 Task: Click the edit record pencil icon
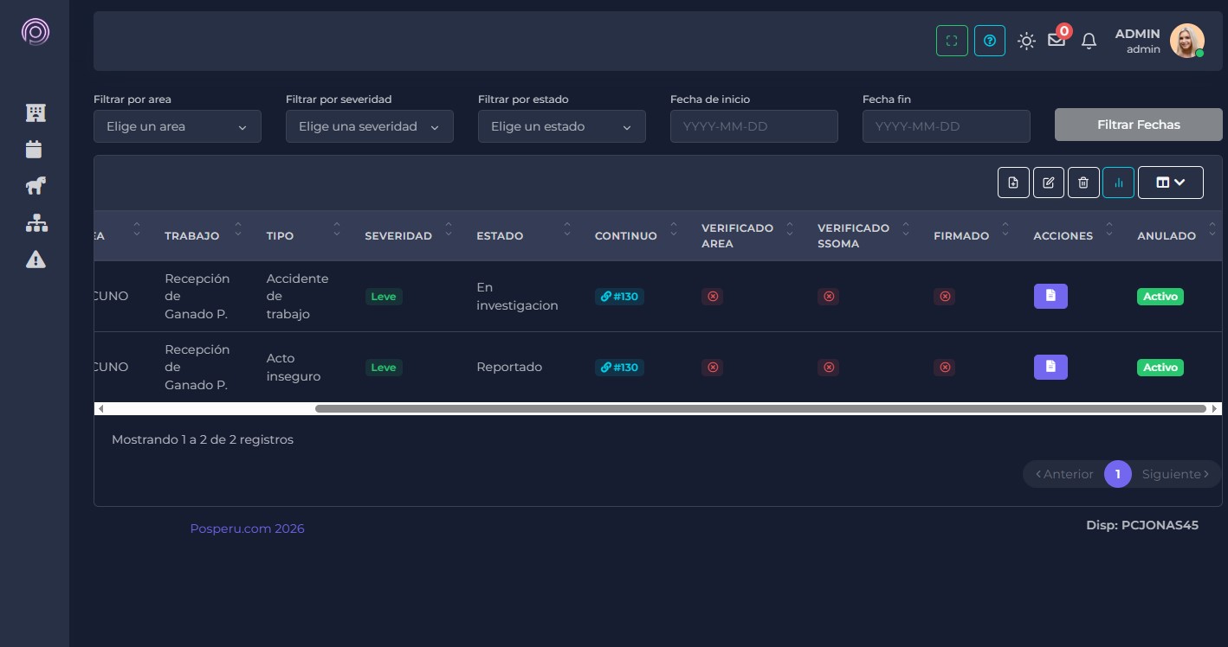1049,183
